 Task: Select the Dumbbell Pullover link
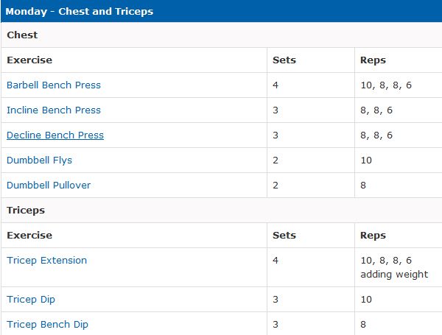[48, 185]
